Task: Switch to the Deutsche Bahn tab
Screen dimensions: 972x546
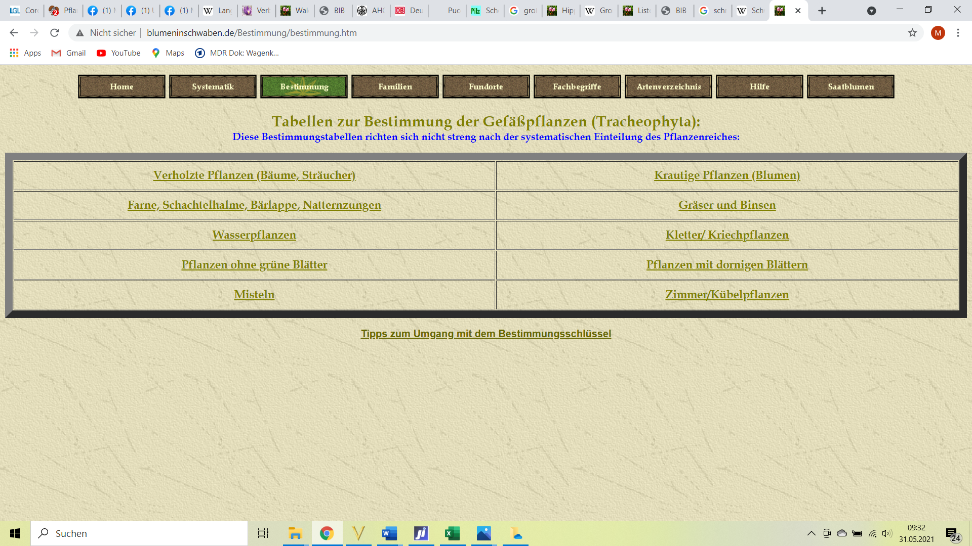Action: (x=409, y=11)
